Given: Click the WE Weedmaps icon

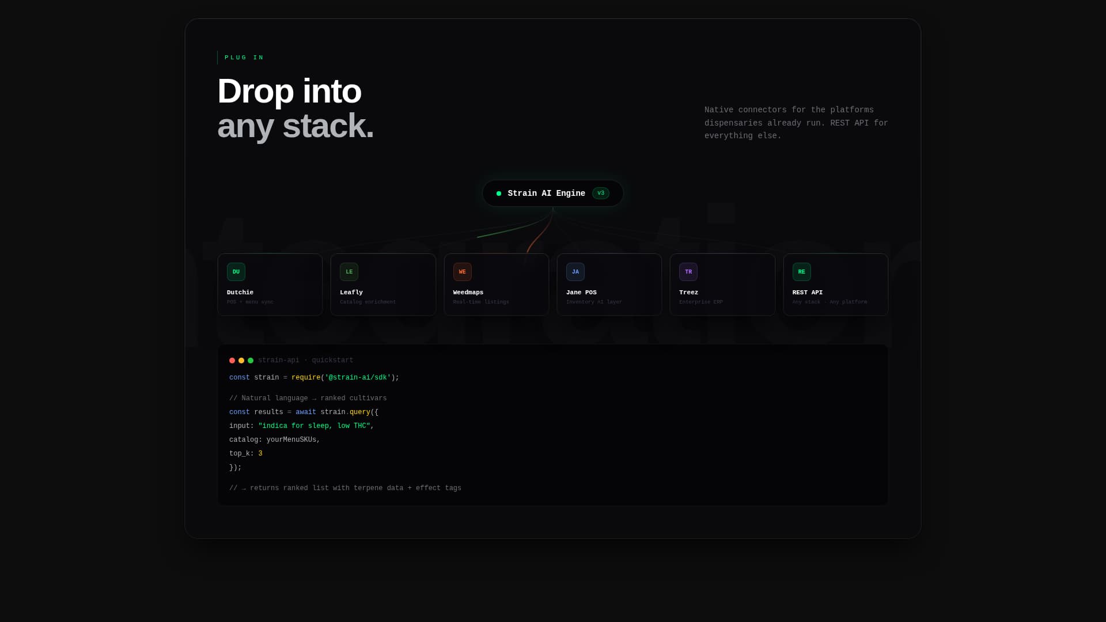Looking at the screenshot, I should [x=462, y=271].
